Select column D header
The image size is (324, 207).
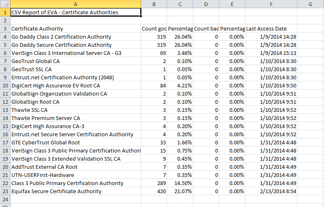[x=206, y=4]
